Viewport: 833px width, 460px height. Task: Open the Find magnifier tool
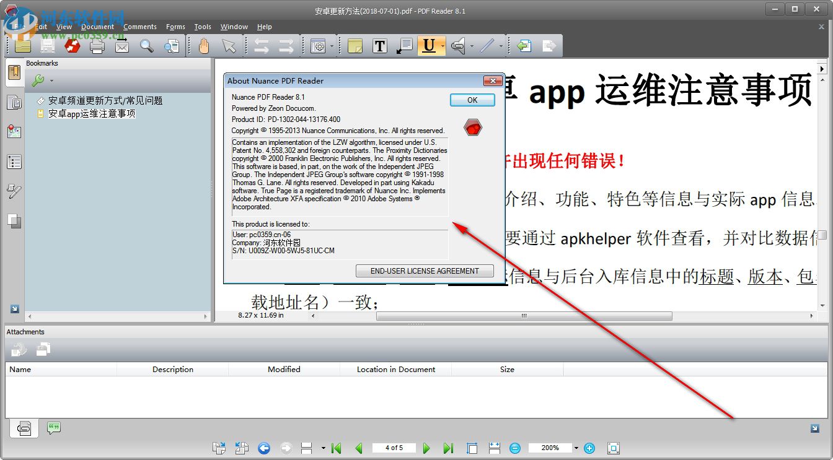pos(147,46)
